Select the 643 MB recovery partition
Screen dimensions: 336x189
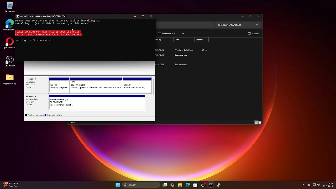click(137, 85)
